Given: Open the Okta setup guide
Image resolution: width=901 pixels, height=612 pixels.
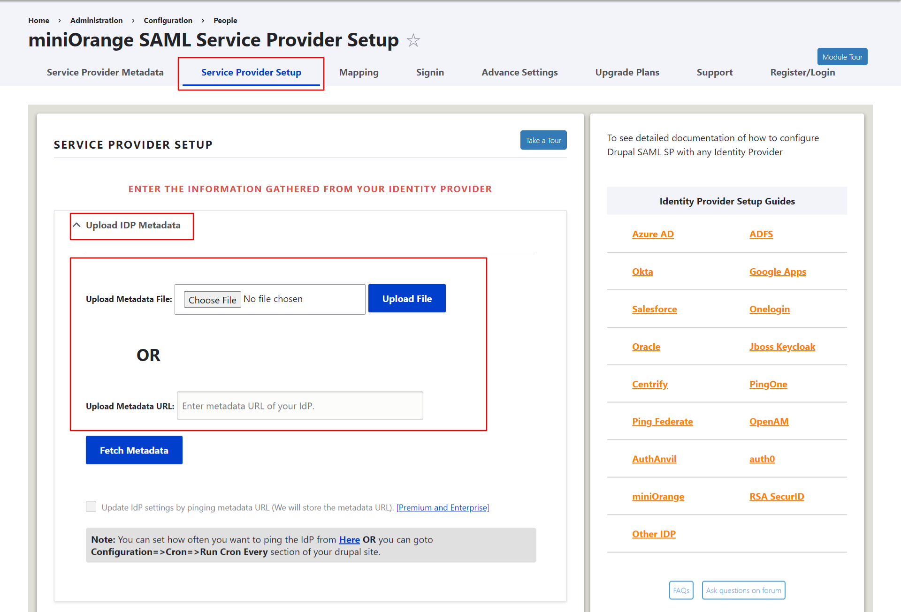Looking at the screenshot, I should 642,272.
